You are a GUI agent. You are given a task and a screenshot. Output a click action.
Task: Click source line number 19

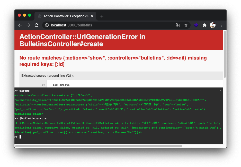pyautogui.click(x=43, y=85)
